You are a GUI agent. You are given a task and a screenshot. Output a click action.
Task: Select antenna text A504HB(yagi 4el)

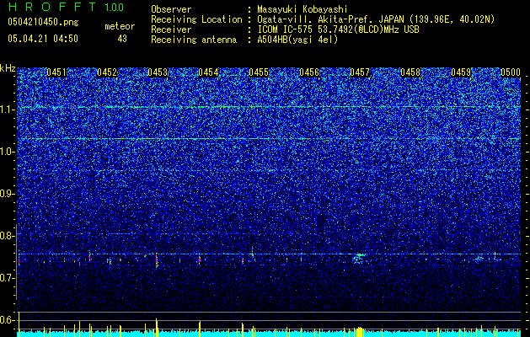click(297, 40)
